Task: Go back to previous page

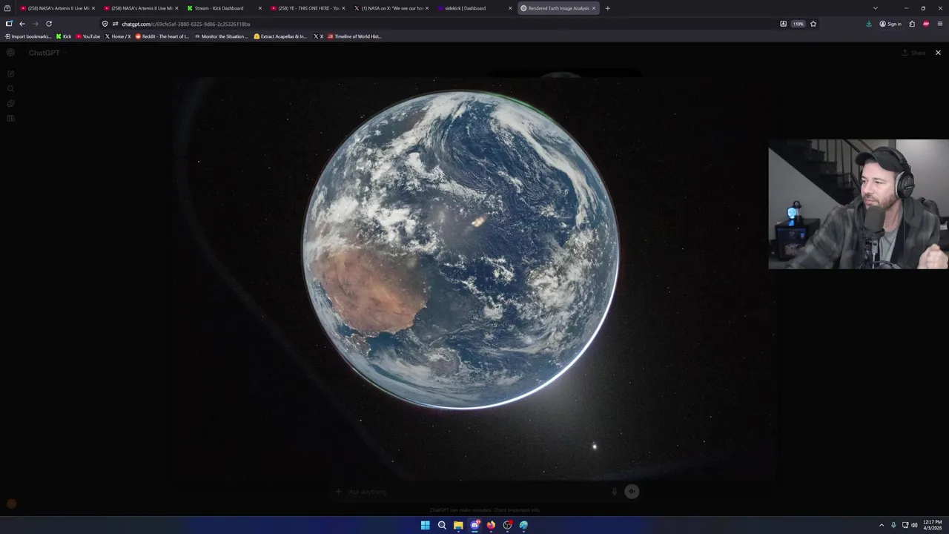Action: pos(22,24)
